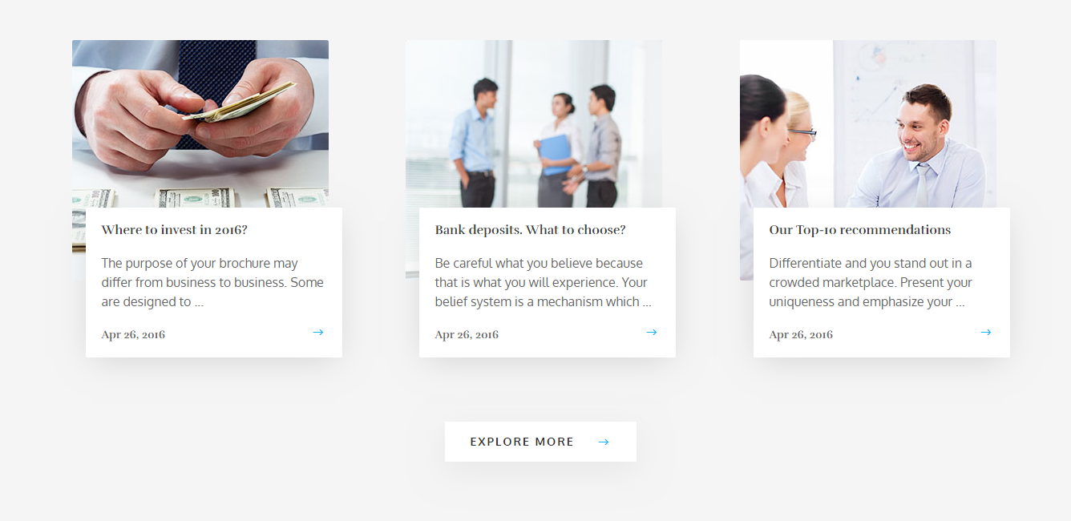Image resolution: width=1071 pixels, height=521 pixels.
Task: Open the photo of the smiling man in a meeting
Action: (x=868, y=123)
